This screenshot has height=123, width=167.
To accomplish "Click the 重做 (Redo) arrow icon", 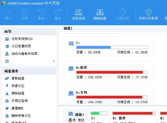I will pyautogui.click(x=58, y=12).
